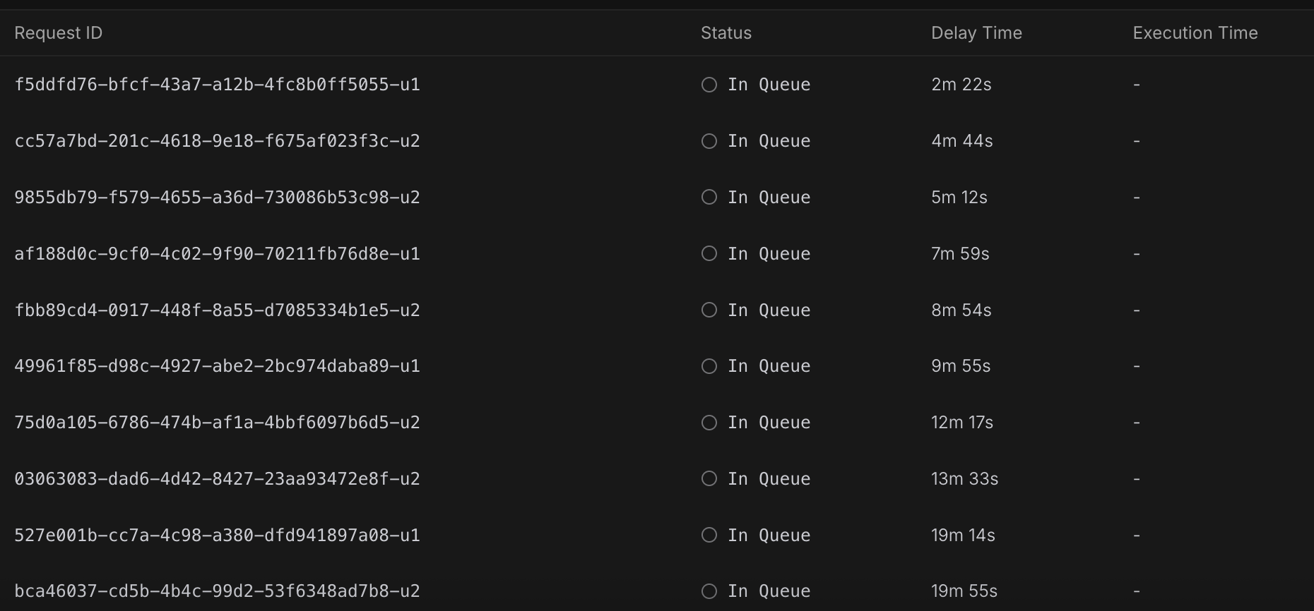Click the 13m 33s delay time value
1314x611 pixels.
click(964, 478)
